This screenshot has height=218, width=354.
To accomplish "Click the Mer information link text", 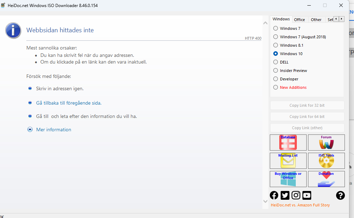I will pos(54,130).
